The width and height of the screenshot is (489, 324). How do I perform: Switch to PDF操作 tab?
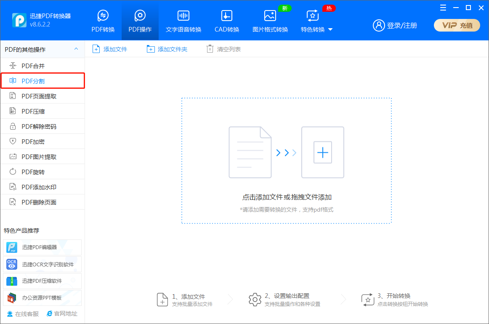click(x=140, y=21)
